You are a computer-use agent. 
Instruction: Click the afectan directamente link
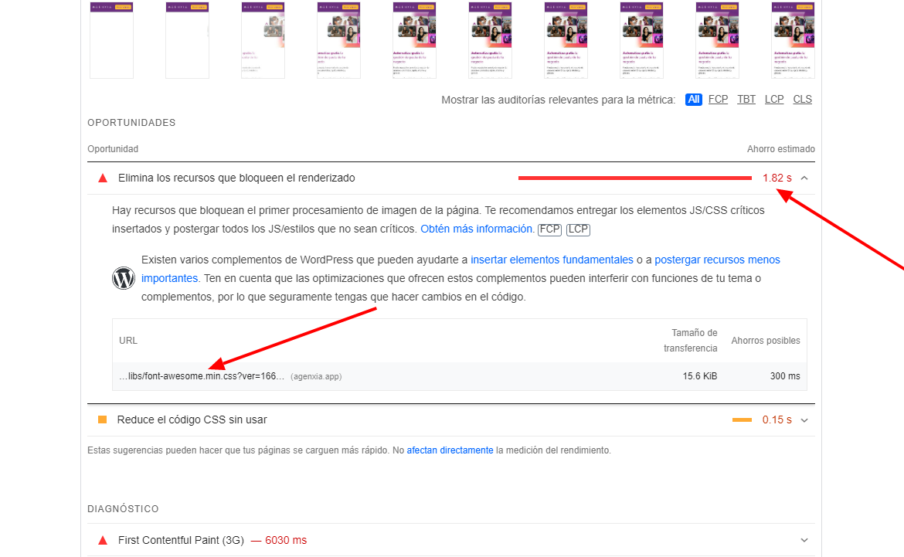coord(450,450)
